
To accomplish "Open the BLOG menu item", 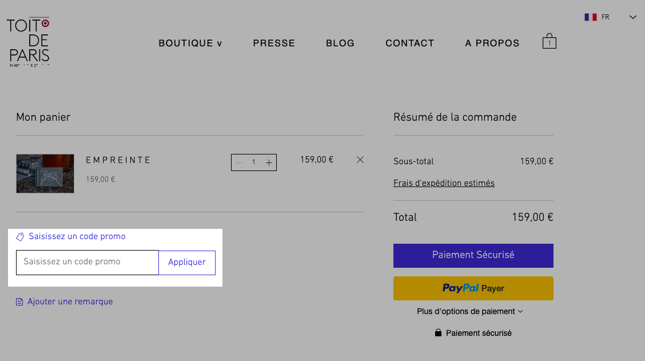I will 340,43.
